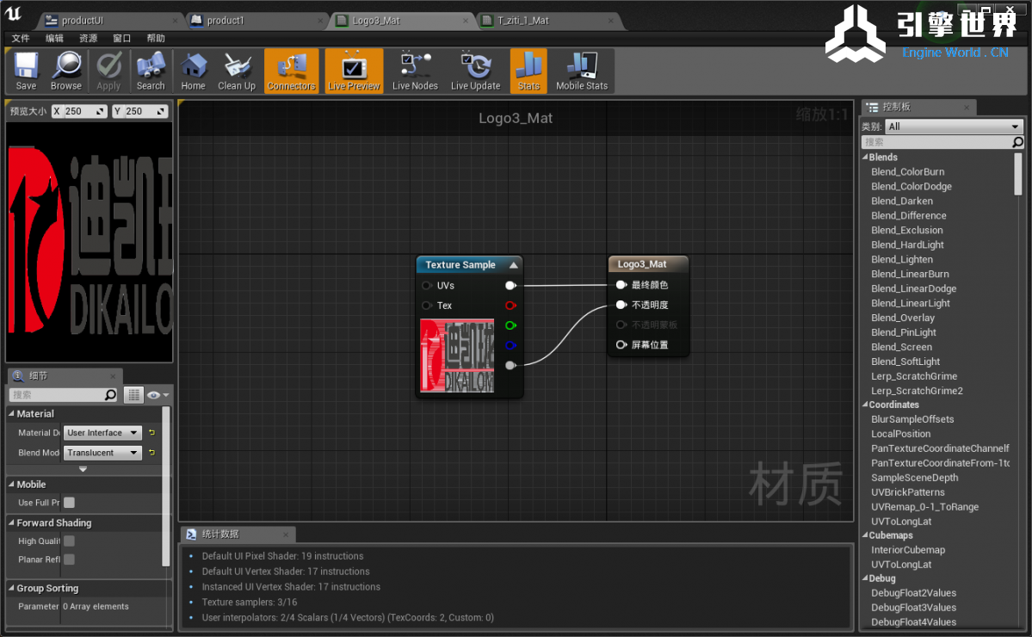
Task: Click Texture Sample blue channel pin
Action: (x=510, y=345)
